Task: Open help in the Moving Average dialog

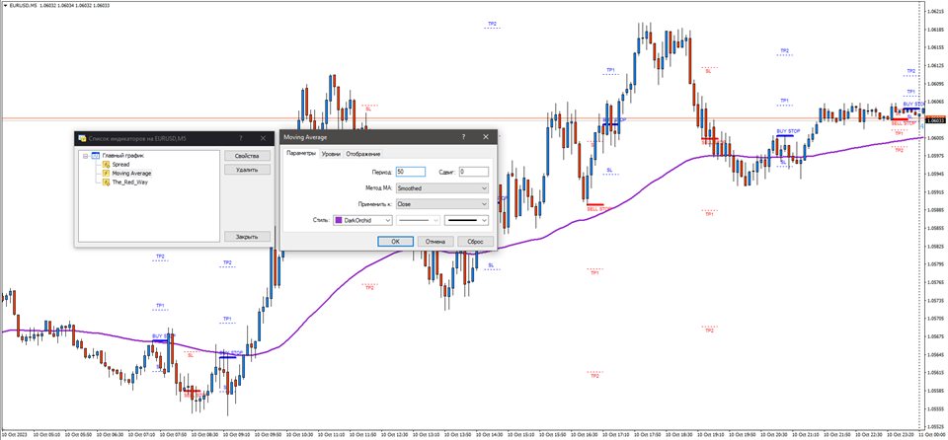Action: pos(464,137)
